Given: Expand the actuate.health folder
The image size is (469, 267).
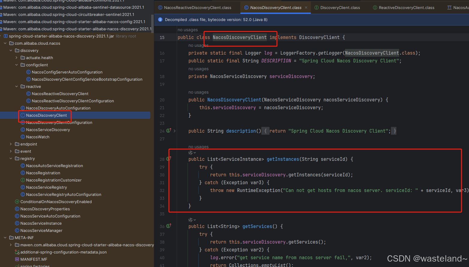Looking at the screenshot, I should pyautogui.click(x=17, y=58).
